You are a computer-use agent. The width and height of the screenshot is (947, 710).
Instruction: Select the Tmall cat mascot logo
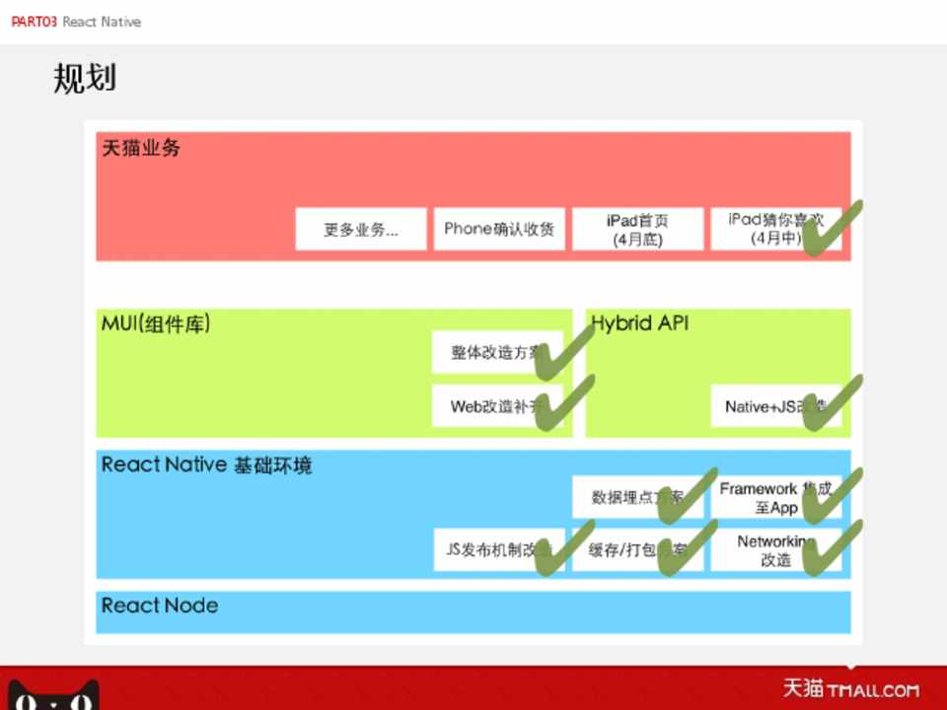[54, 695]
